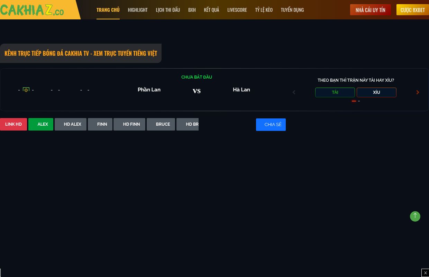This screenshot has width=429, height=277.
Task: Open the Trang Chủ menu tab
Action: [x=108, y=10]
